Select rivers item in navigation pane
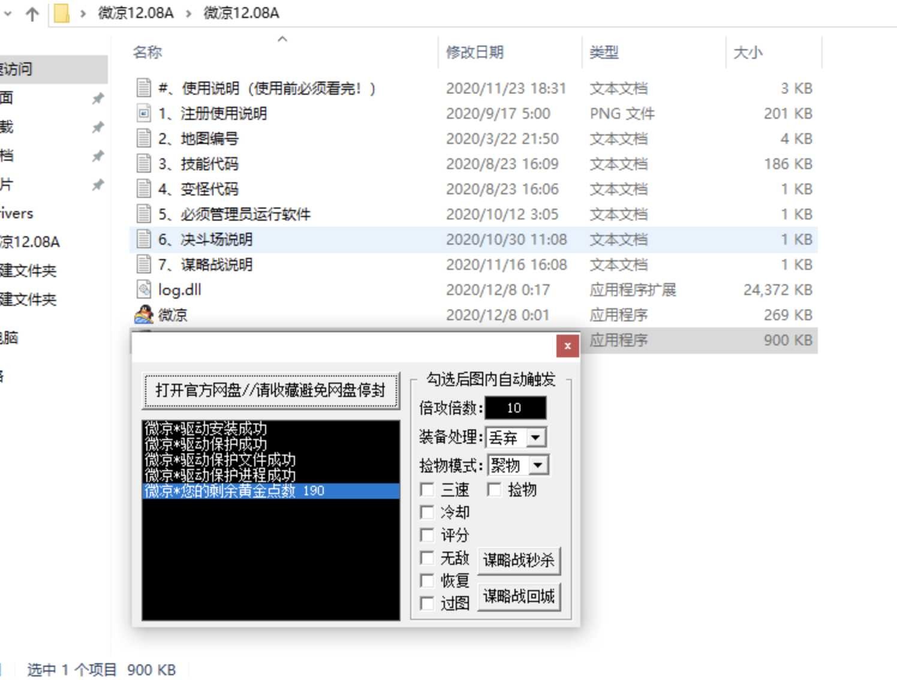This screenshot has width=897, height=680. [17, 213]
